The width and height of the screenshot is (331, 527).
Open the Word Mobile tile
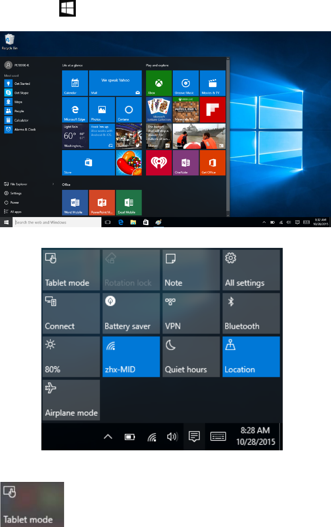point(75,202)
